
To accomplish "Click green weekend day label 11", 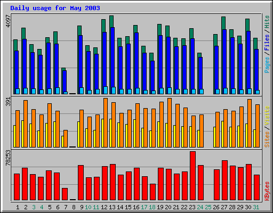I will click(96, 207).
